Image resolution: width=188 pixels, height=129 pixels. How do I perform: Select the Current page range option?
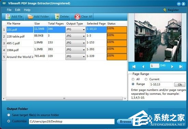tap(146, 79)
